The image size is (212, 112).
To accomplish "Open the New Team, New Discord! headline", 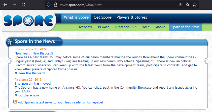I will point(34,53).
